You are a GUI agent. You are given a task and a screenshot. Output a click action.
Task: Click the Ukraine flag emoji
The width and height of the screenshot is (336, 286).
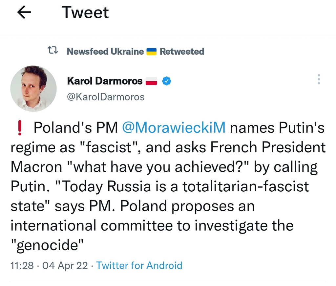coord(151,51)
